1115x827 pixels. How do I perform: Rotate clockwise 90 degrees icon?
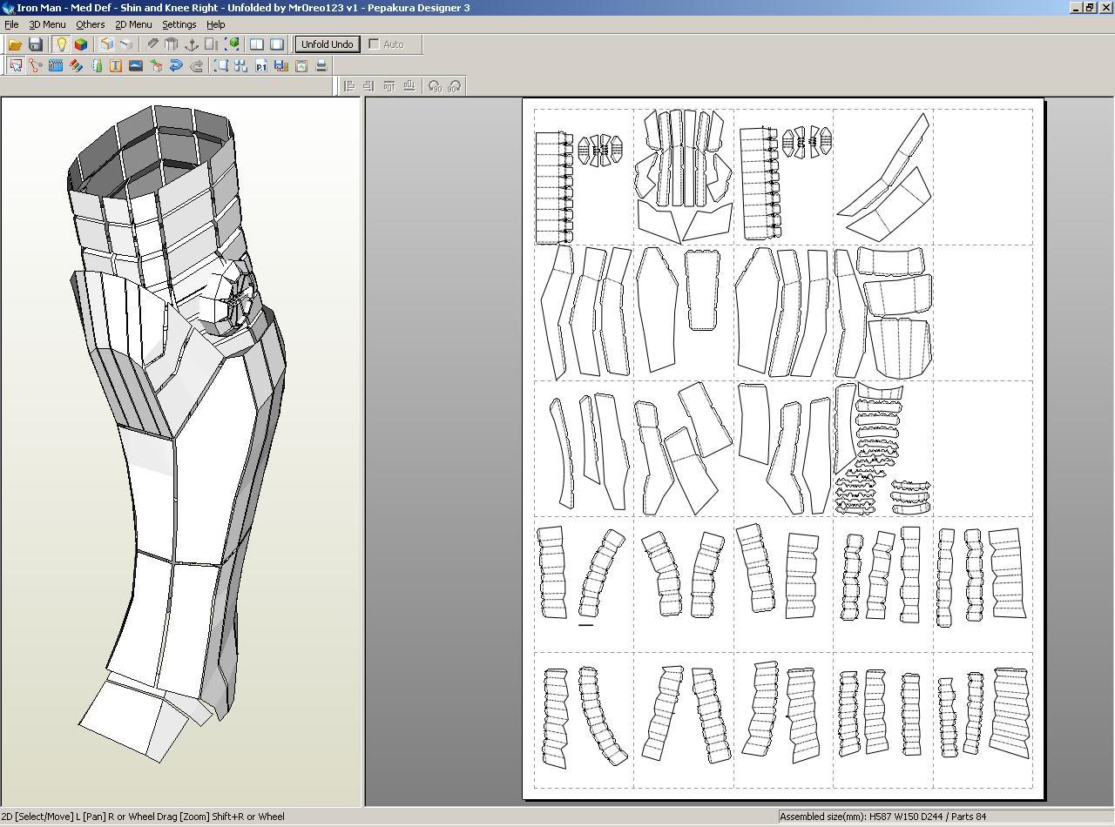[x=454, y=86]
